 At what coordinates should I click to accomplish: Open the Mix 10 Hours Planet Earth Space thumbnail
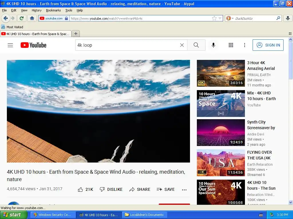(221, 104)
